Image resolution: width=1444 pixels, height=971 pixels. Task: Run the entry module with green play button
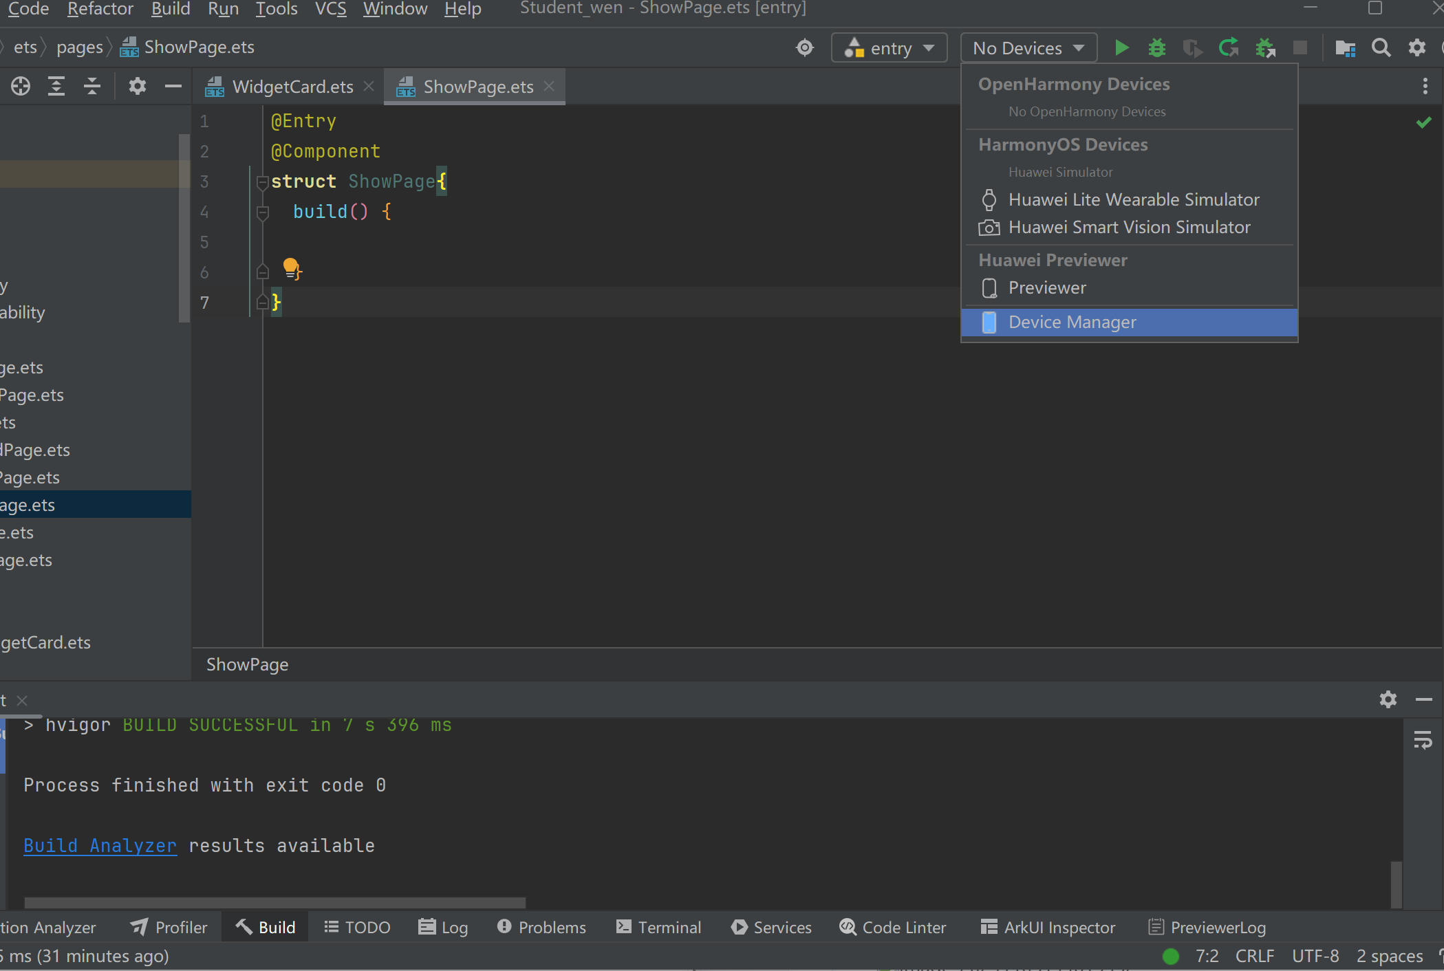point(1121,47)
